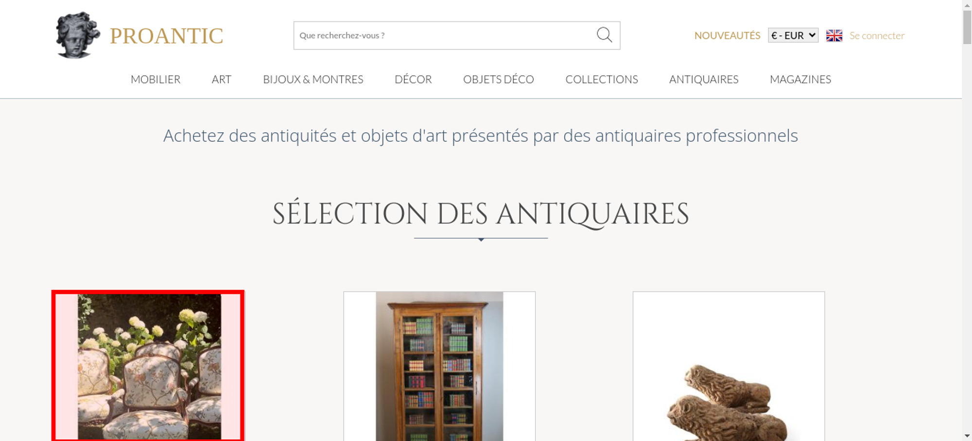Click the Proantic cherub head logo
This screenshot has width=972, height=441.
(x=78, y=35)
